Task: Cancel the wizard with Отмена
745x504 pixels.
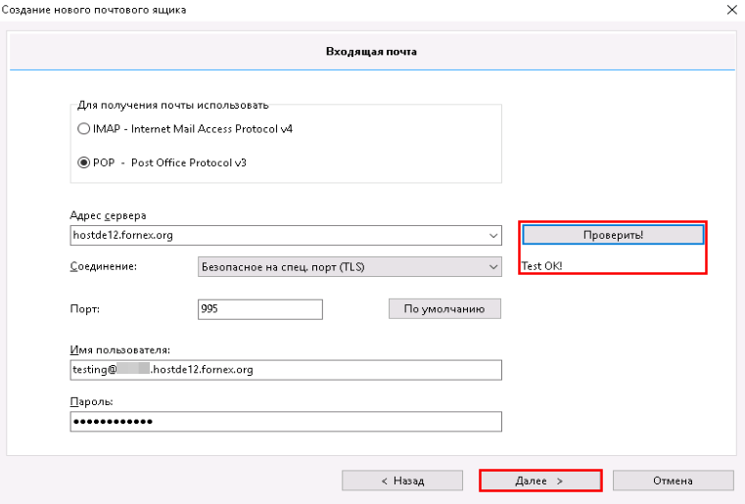Action: point(673,481)
